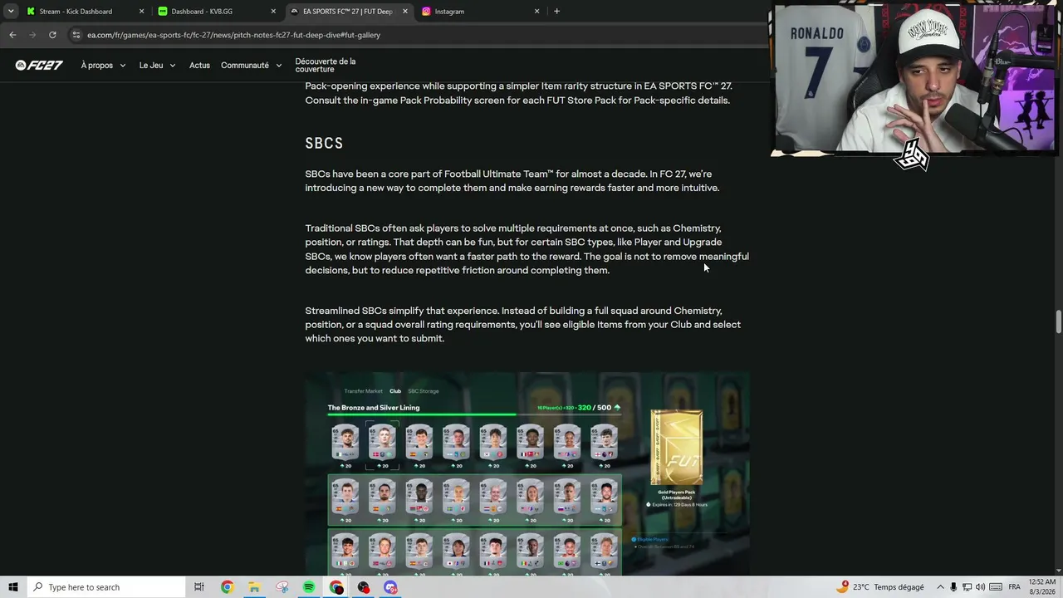Image resolution: width=1063 pixels, height=598 pixels.
Task: Close the Stream - Kick Dashboard tab
Action: (x=141, y=12)
